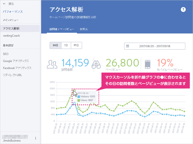Open the three-dot menu beside JimdoBusiness

pos(36,138)
